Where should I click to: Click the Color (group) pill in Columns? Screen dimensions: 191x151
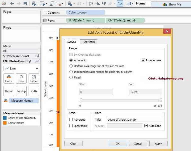(x=86, y=12)
